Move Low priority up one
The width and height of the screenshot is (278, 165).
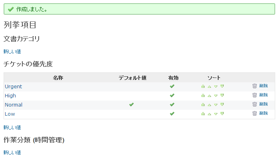coord(209,114)
